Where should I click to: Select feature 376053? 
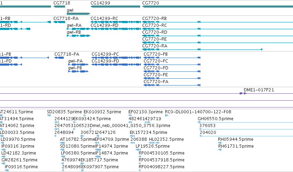207,126
